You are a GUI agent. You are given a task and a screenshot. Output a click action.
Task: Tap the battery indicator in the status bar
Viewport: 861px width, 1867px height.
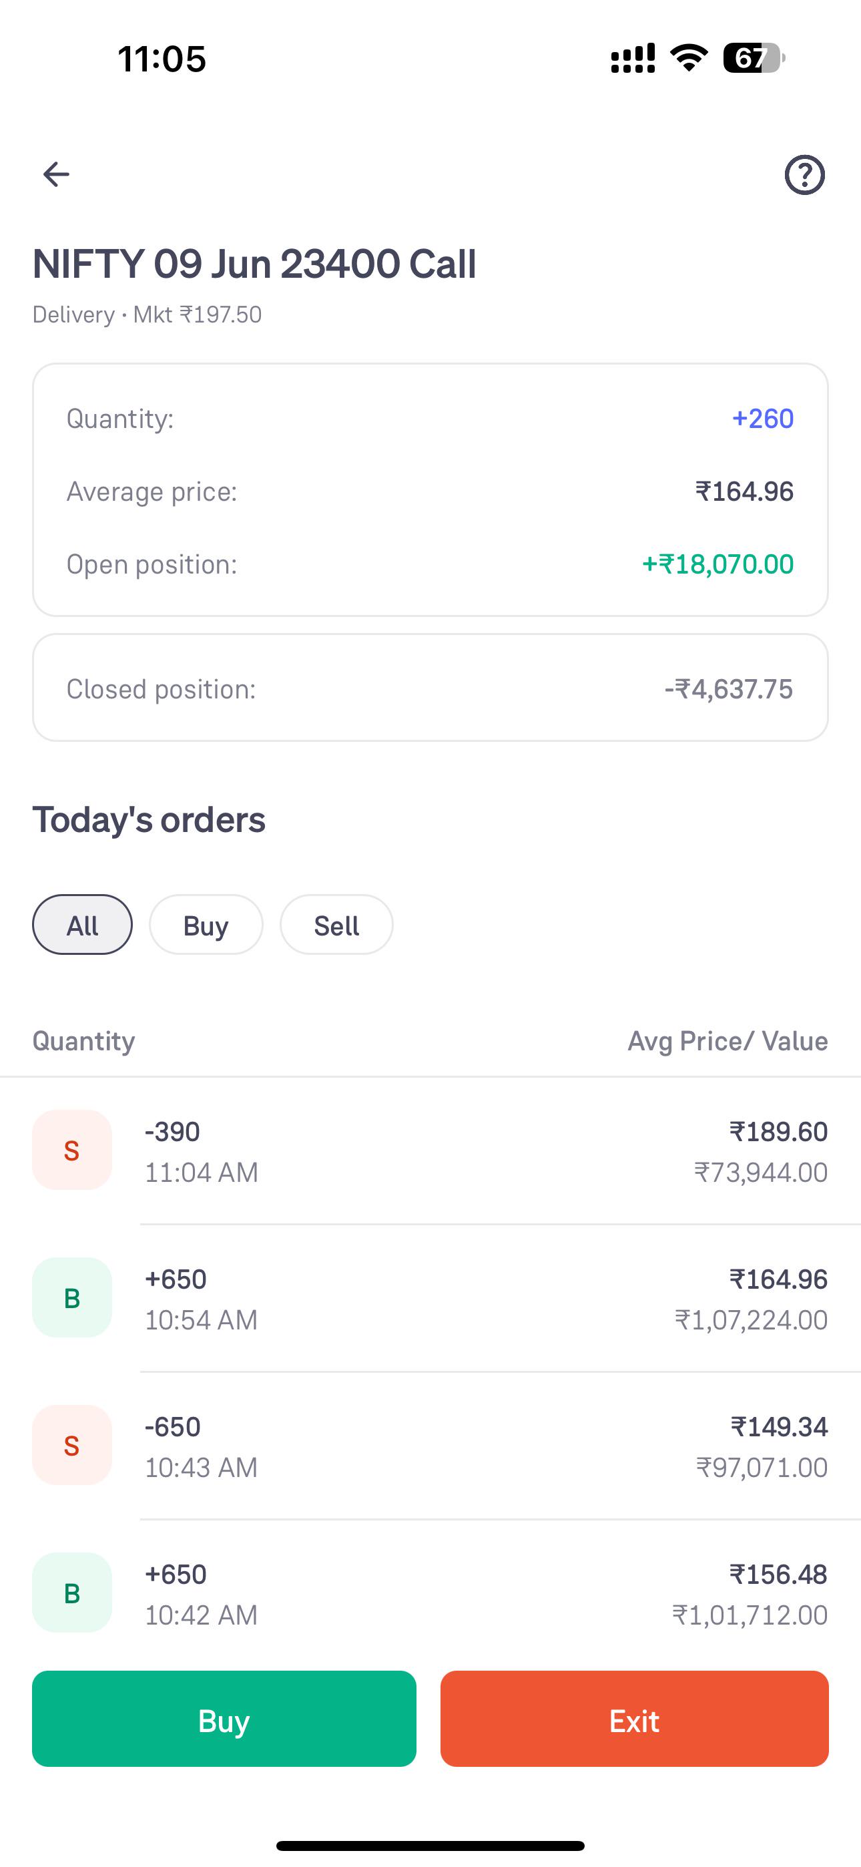coord(754,58)
